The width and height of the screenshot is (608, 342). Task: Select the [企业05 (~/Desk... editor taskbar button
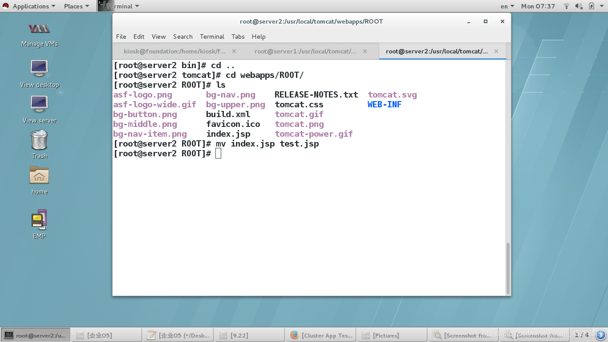coord(178,335)
